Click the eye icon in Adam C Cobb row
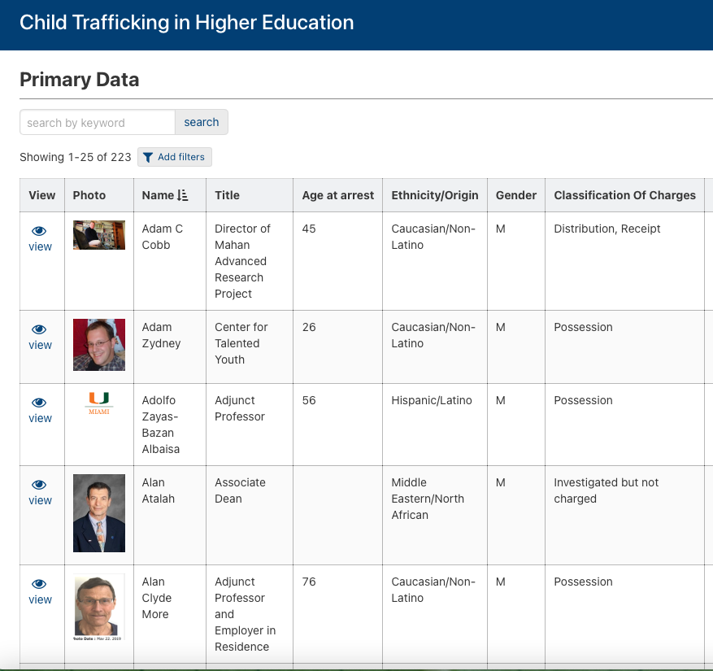The image size is (713, 671). 39,232
